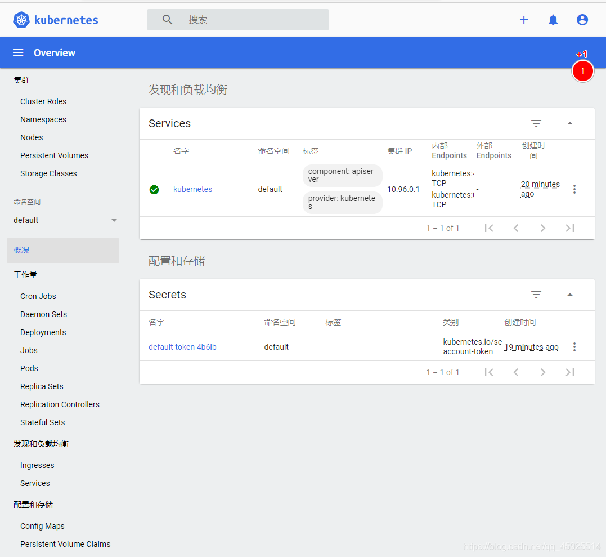Open the user account icon

point(582,20)
